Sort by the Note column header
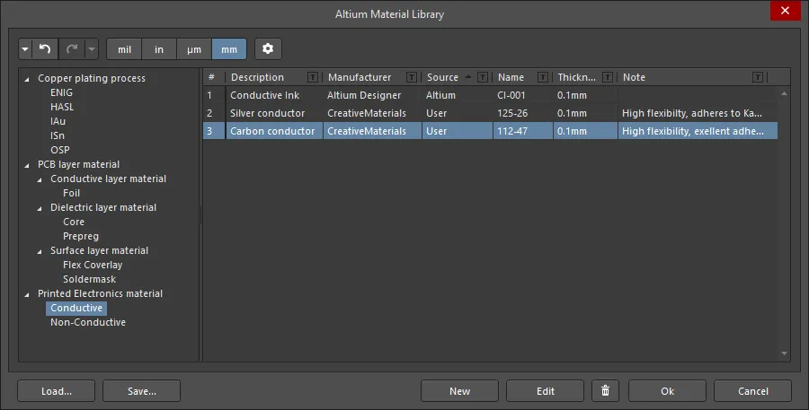Viewport: 809px width, 410px height. coord(634,77)
